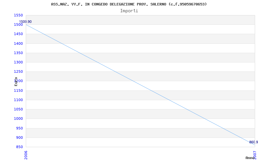The width and height of the screenshot is (258, 161).
Task: Click the 1000 y-axis value
Action: [18, 118]
